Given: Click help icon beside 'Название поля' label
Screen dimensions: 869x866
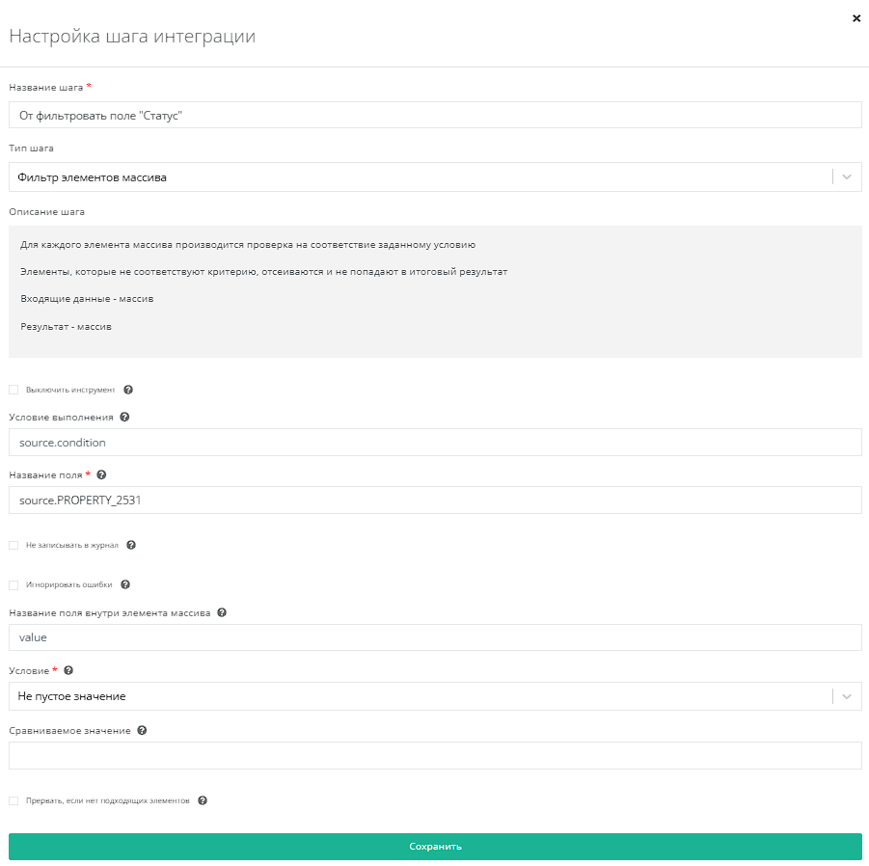Looking at the screenshot, I should click(101, 474).
